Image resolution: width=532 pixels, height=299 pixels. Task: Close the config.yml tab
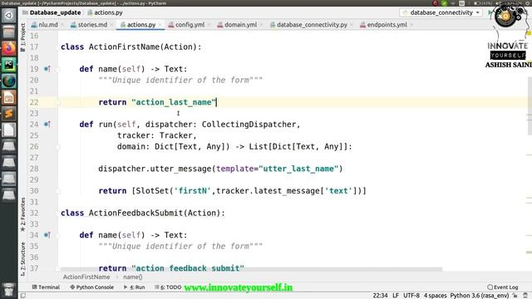[209, 25]
